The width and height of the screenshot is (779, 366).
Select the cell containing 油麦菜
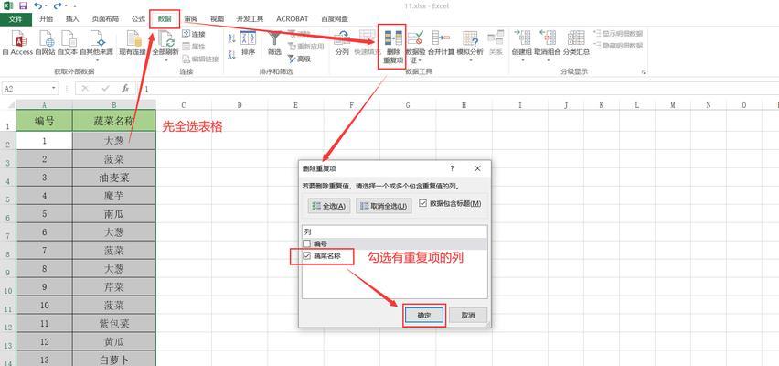pyautogui.click(x=113, y=178)
